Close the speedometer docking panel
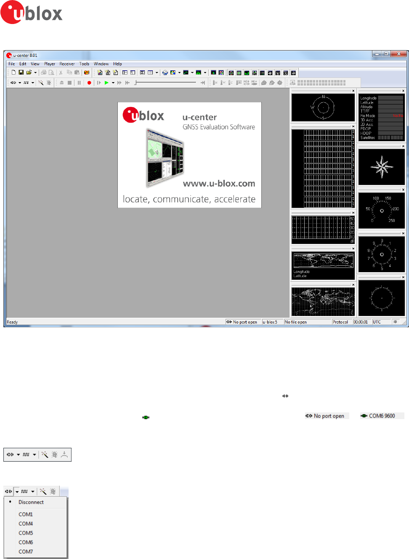 click(403, 190)
